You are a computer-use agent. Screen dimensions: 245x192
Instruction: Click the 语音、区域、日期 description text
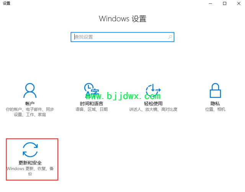tap(91, 109)
